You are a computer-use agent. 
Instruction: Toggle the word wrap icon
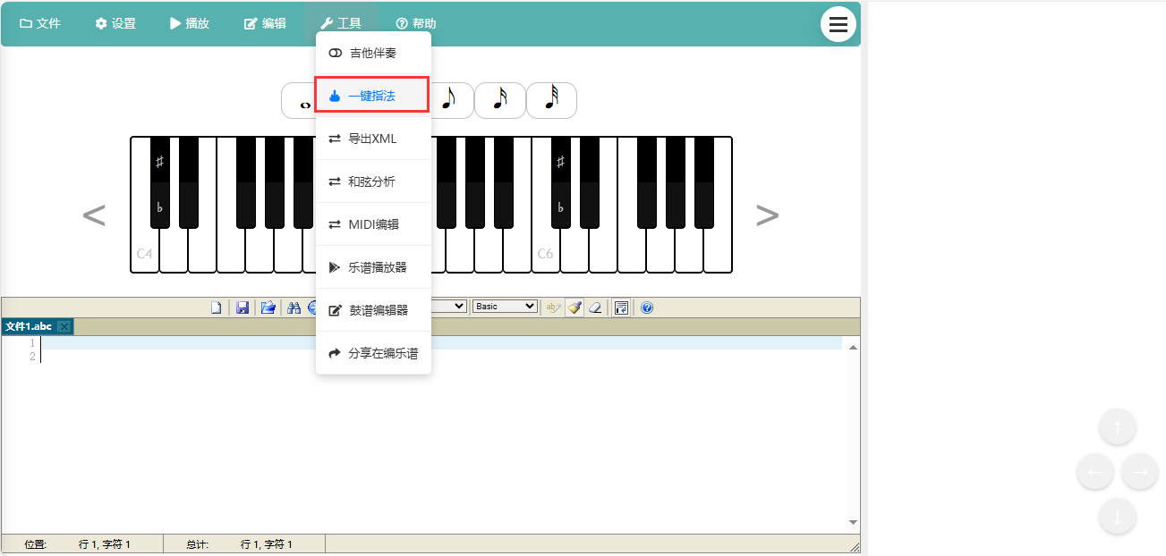click(x=621, y=307)
